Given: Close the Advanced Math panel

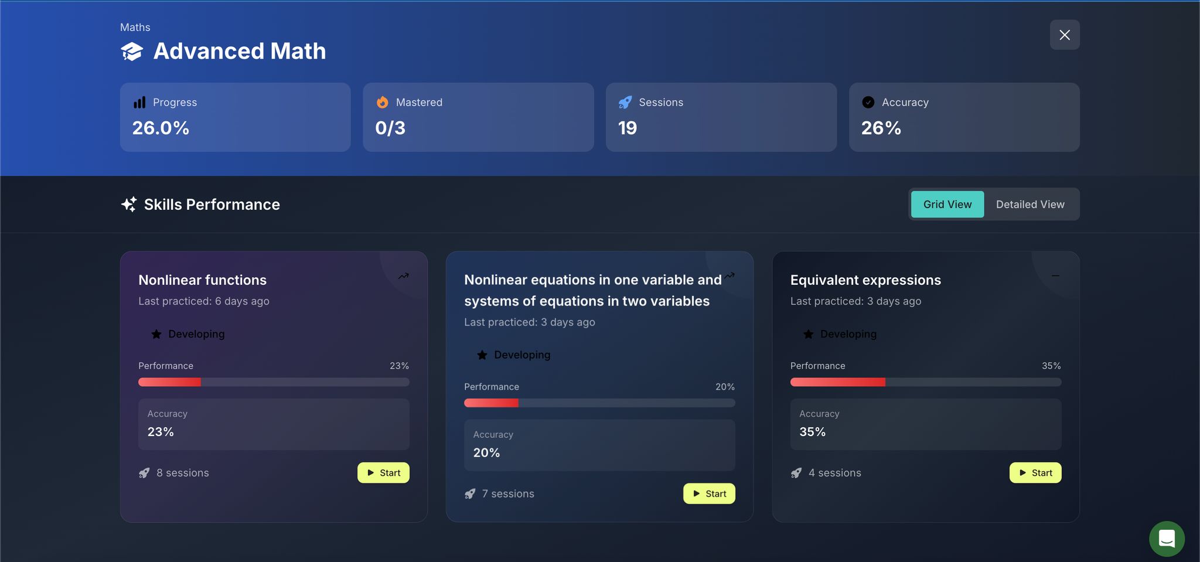Looking at the screenshot, I should pyautogui.click(x=1065, y=35).
